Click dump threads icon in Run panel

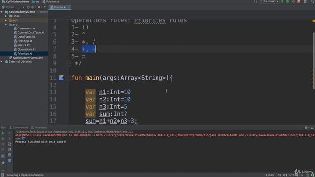[x=3, y=149]
